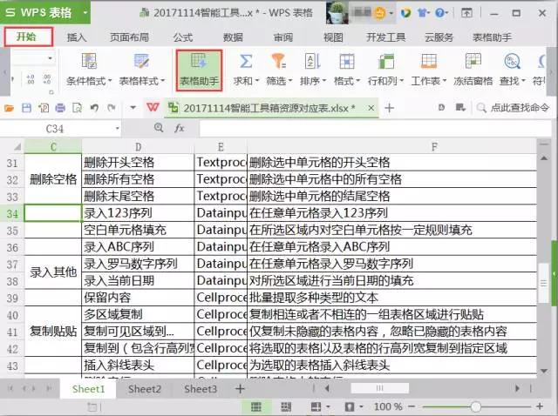Open the 条件格式 conditional formatting tool

(89, 70)
